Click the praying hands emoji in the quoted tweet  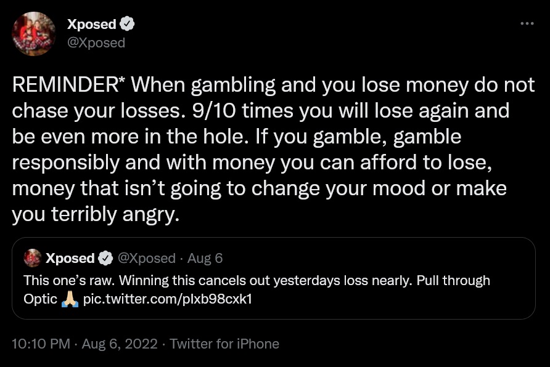70,300
